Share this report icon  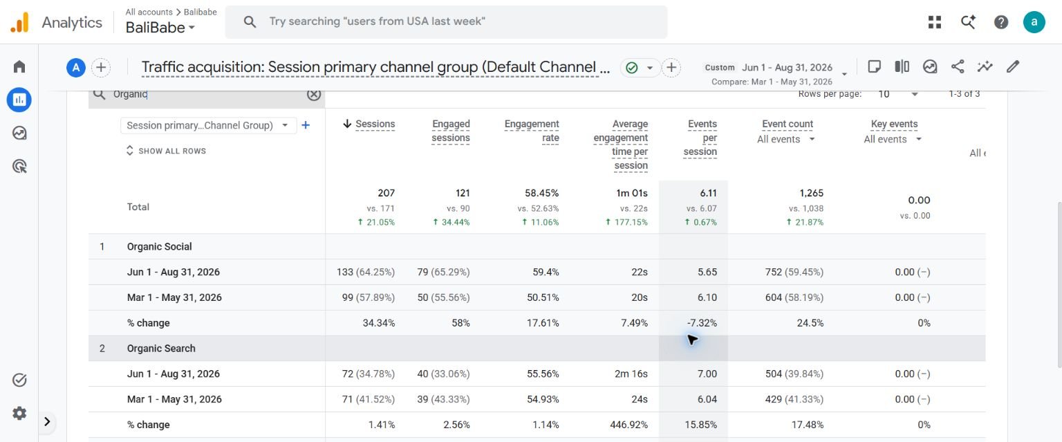958,66
